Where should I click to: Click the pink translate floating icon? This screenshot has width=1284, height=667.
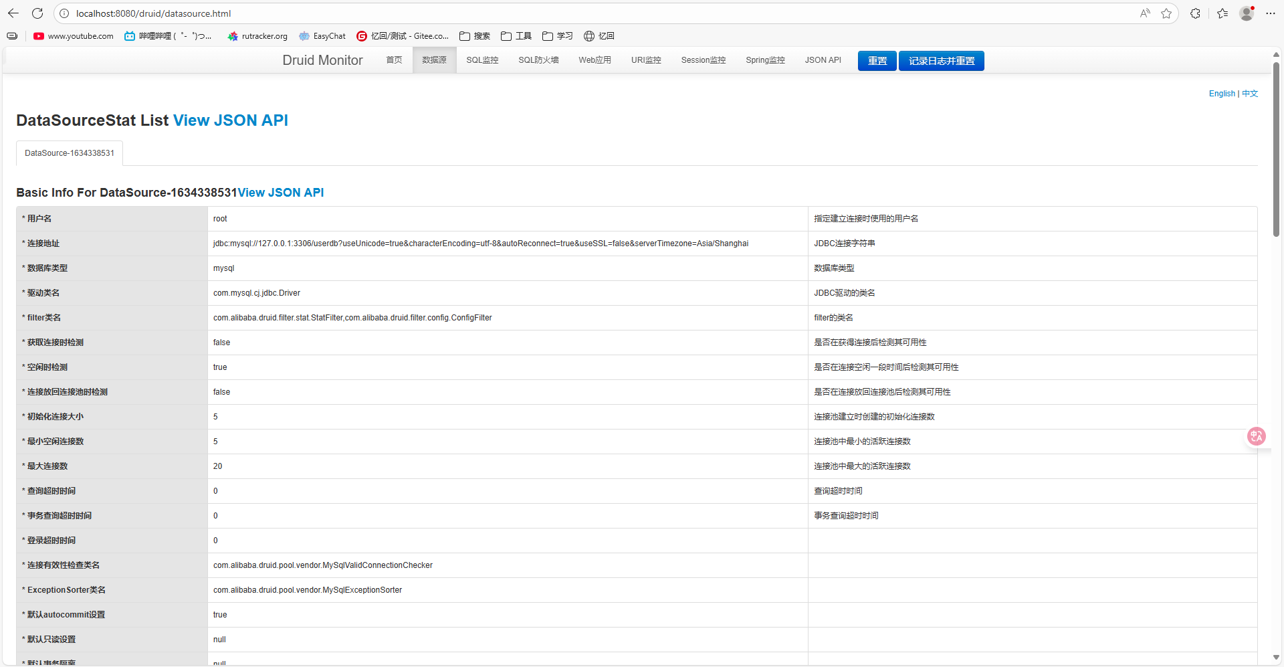(1257, 436)
